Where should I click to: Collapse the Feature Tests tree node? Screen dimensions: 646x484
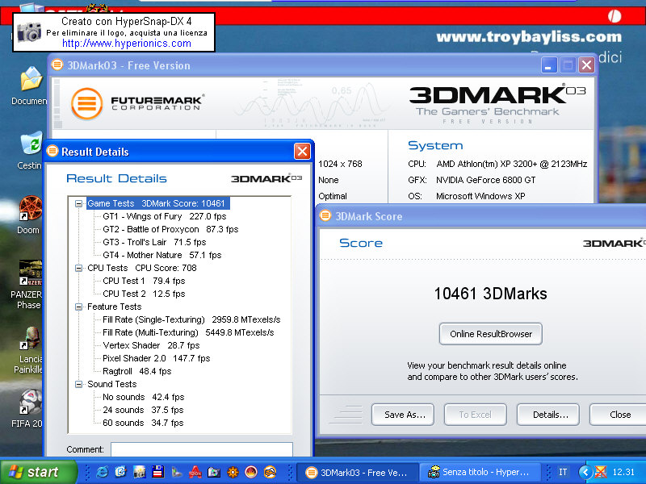(x=78, y=307)
